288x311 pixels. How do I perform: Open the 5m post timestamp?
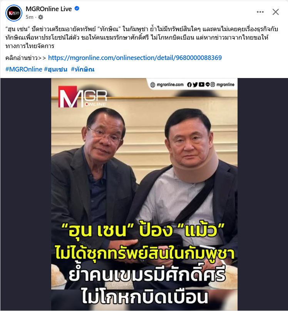[x=29, y=17]
